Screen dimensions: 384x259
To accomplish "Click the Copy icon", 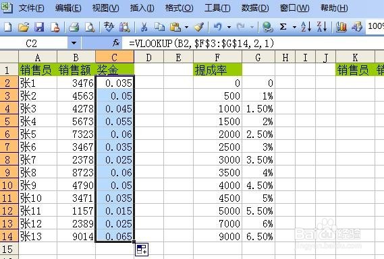I will (x=160, y=27).
